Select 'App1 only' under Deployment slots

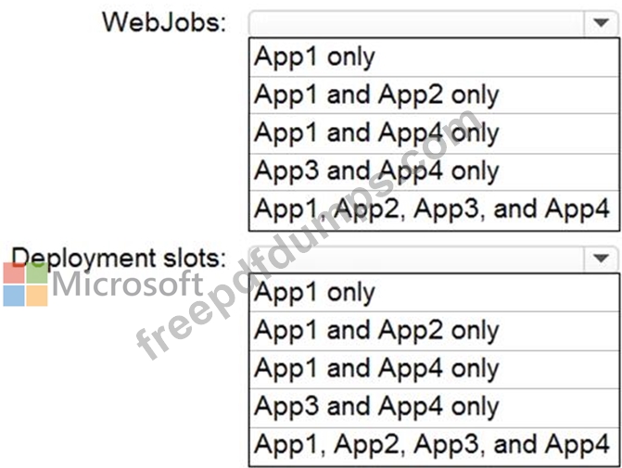click(434, 293)
